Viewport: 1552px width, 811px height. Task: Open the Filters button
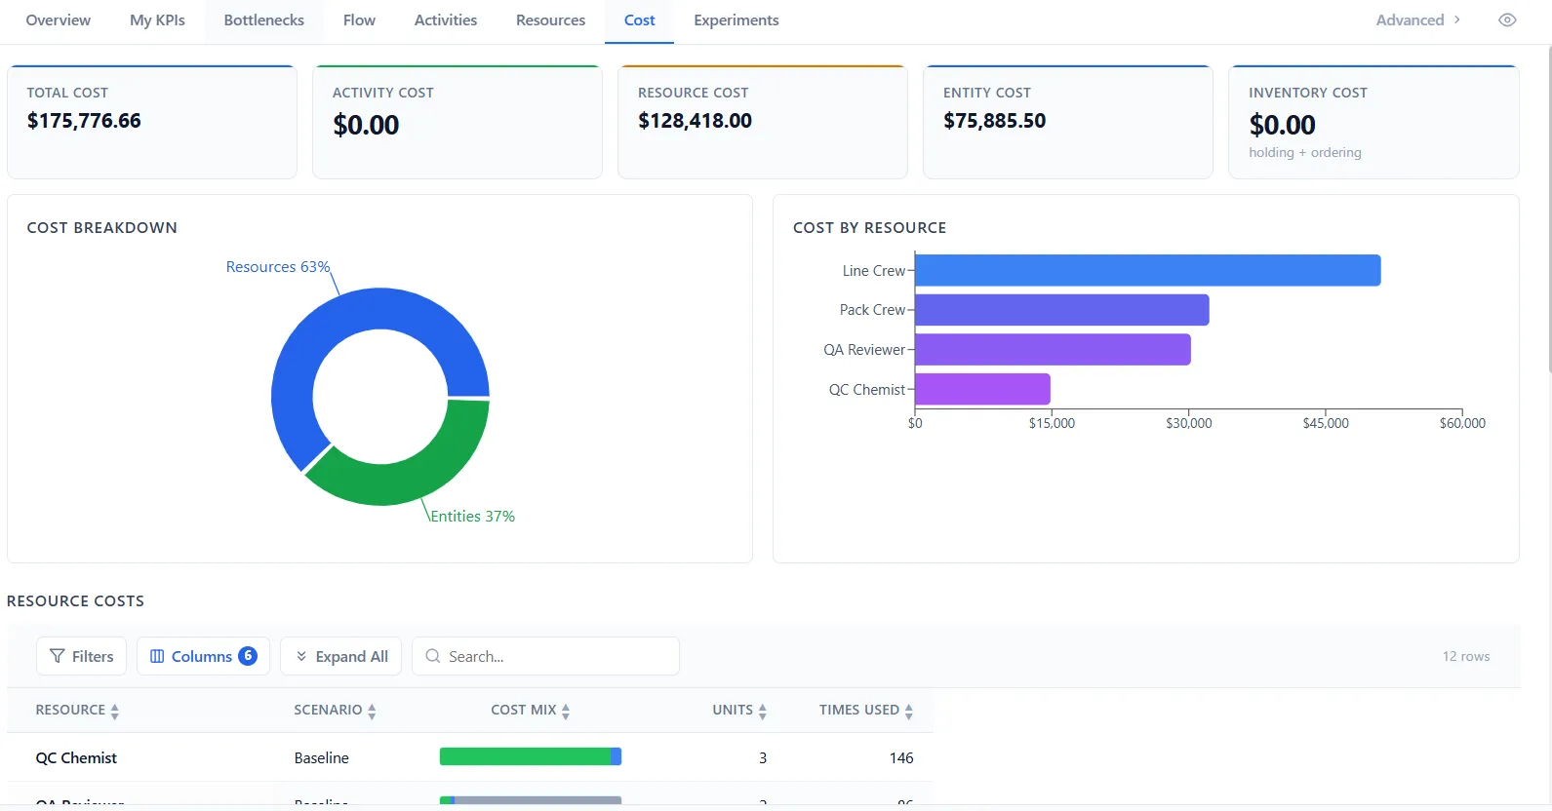[82, 656]
